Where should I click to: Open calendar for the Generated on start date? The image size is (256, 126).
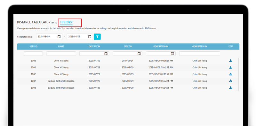point(59,37)
